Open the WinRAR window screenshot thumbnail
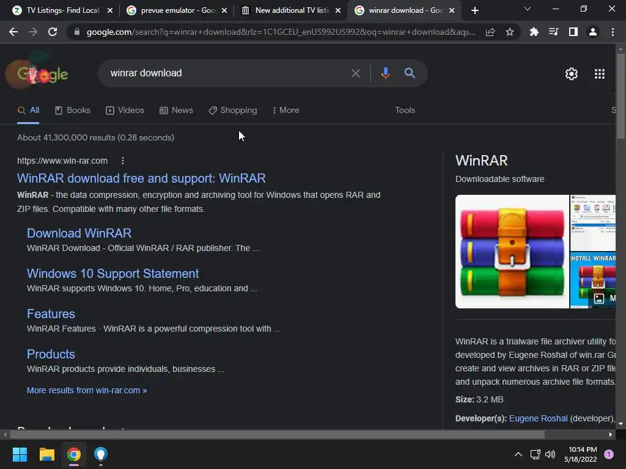The image size is (626, 469). 592,223
